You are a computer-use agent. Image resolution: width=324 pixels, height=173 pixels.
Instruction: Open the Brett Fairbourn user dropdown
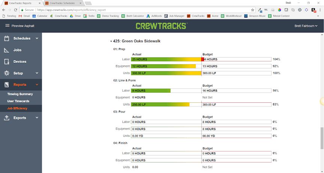coord(306,26)
